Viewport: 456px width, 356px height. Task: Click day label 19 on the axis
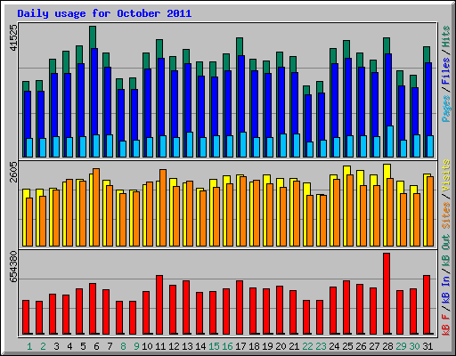pyautogui.click(x=267, y=346)
